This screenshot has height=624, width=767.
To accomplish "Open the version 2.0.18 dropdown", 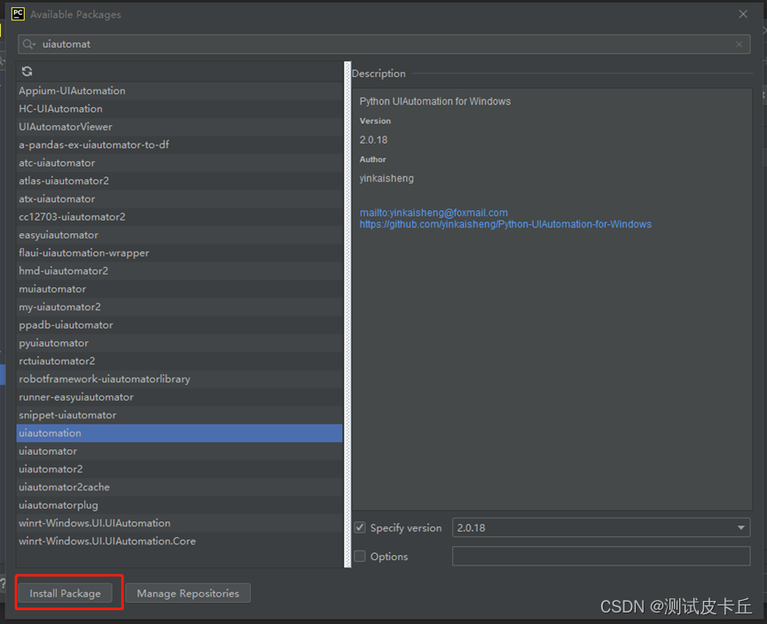I will (601, 527).
